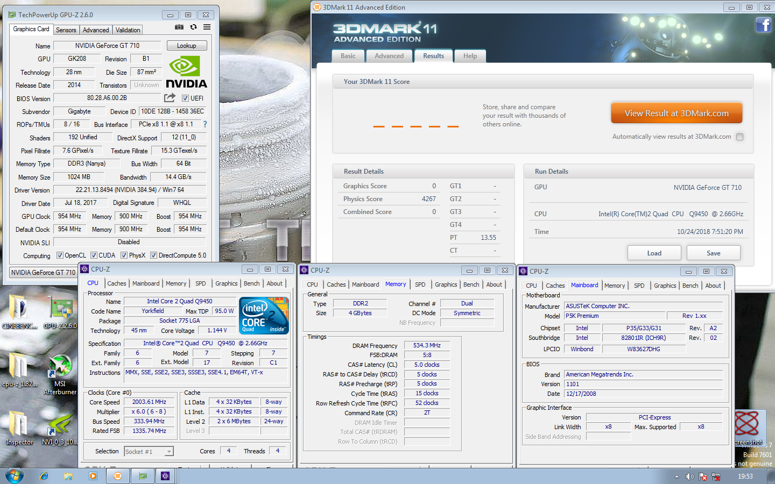
Task: Open the Windows Start menu
Action: coord(14,476)
